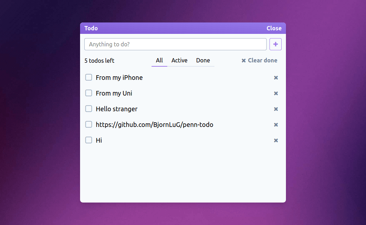Check the box next to "Hi"
This screenshot has width=366, height=225.
tap(89, 140)
